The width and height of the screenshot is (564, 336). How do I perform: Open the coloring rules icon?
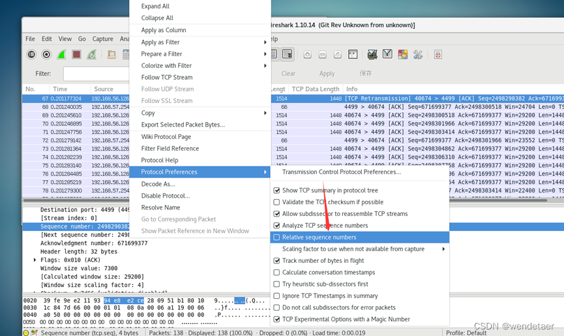(x=403, y=54)
